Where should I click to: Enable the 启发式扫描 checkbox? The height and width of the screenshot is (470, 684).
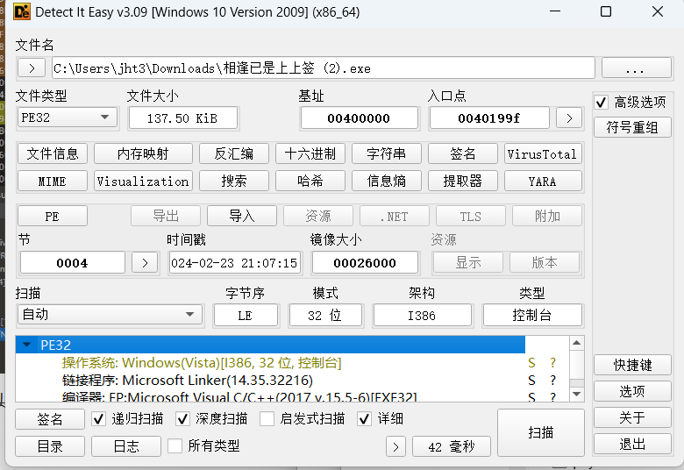tap(267, 419)
